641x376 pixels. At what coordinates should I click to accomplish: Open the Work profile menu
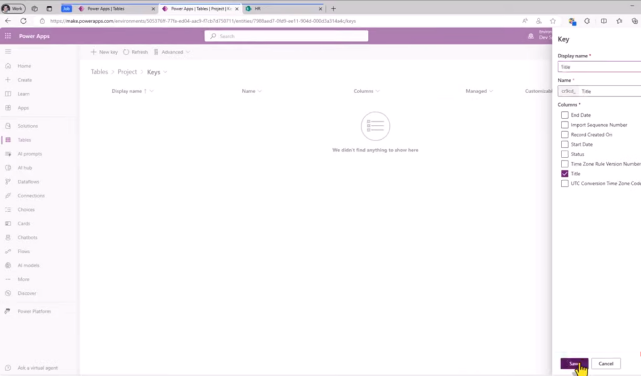point(13,8)
